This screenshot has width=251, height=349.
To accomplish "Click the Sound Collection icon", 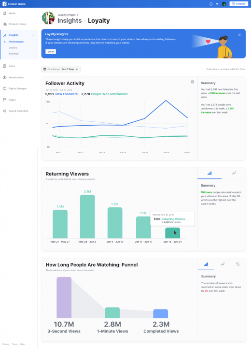I will coord(4,111).
